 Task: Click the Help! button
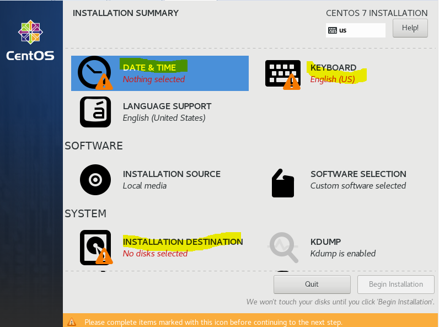(410, 28)
